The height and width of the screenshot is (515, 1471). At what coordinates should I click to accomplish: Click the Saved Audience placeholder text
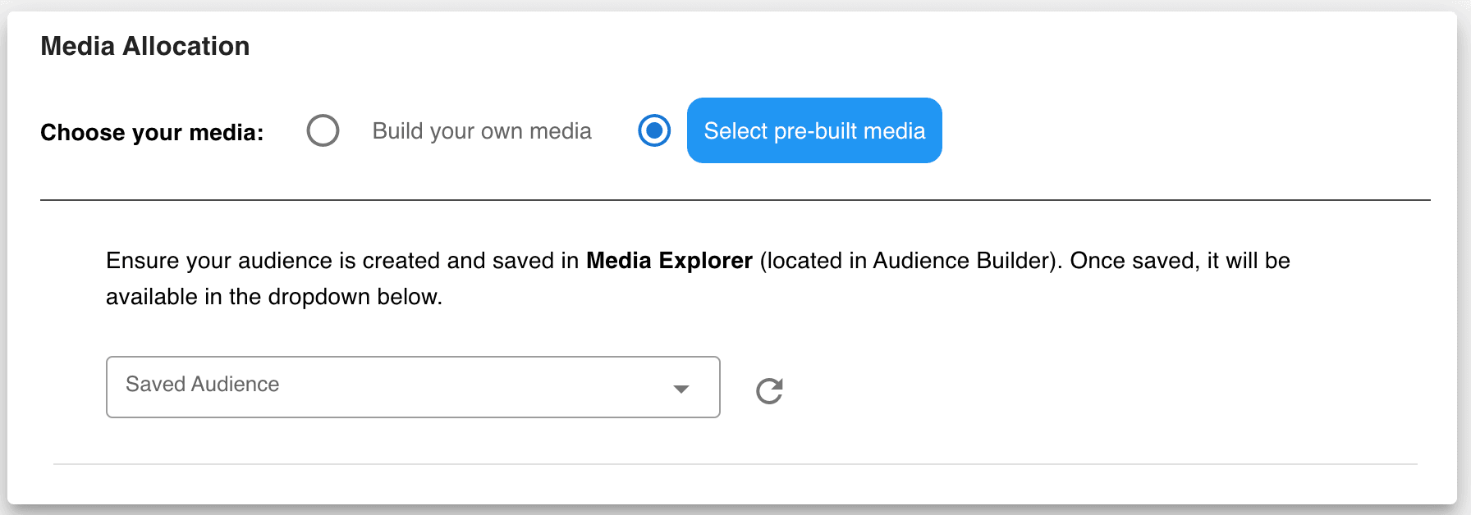tap(202, 384)
